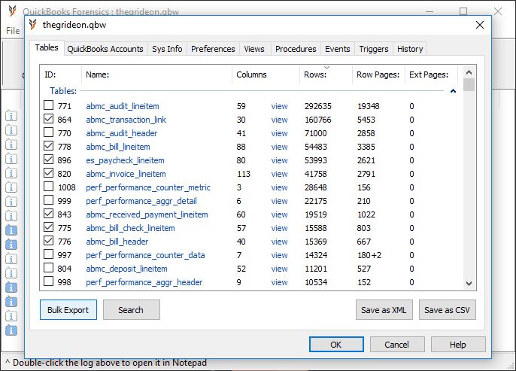Image resolution: width=516 pixels, height=371 pixels.
Task: Open the Preferences tab
Action: 213,49
